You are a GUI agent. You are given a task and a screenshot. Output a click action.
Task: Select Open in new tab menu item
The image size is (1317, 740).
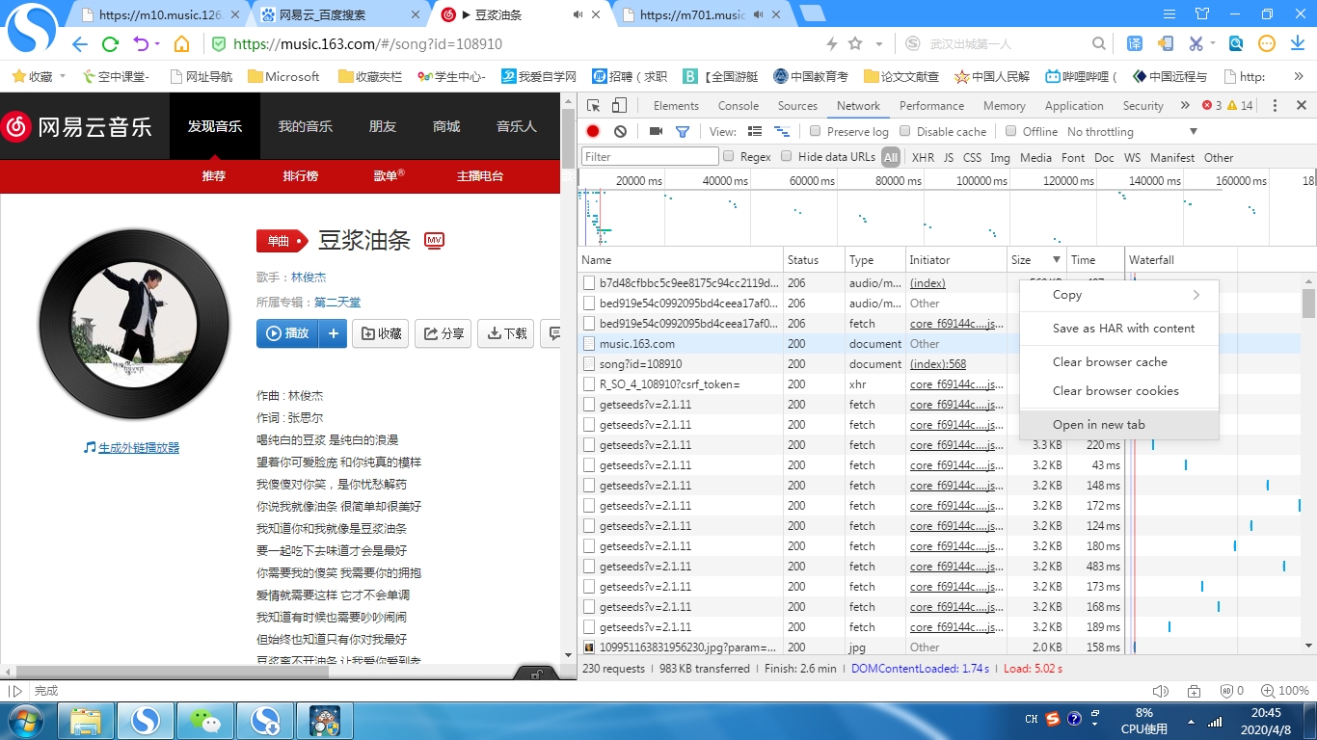1119,425
